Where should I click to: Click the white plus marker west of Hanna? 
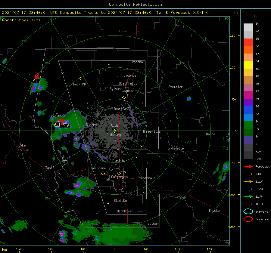point(170,121)
